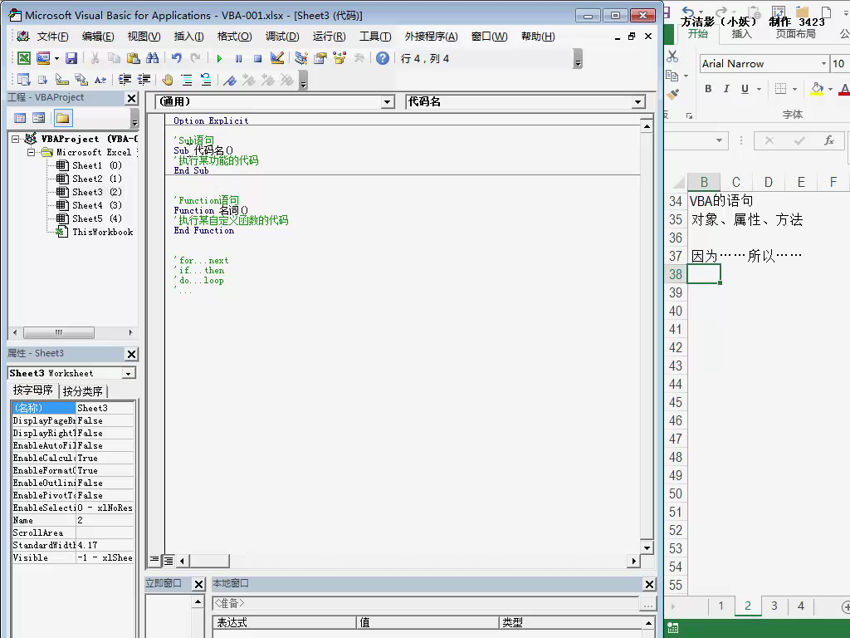Open the object dropdown showing (通用)
Viewport: 850px width, 638px height.
click(x=387, y=102)
